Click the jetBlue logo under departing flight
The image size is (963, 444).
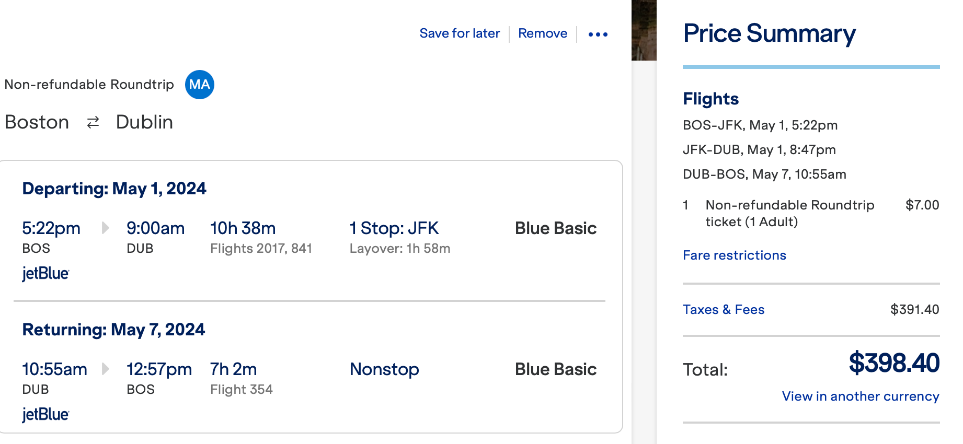tap(45, 273)
